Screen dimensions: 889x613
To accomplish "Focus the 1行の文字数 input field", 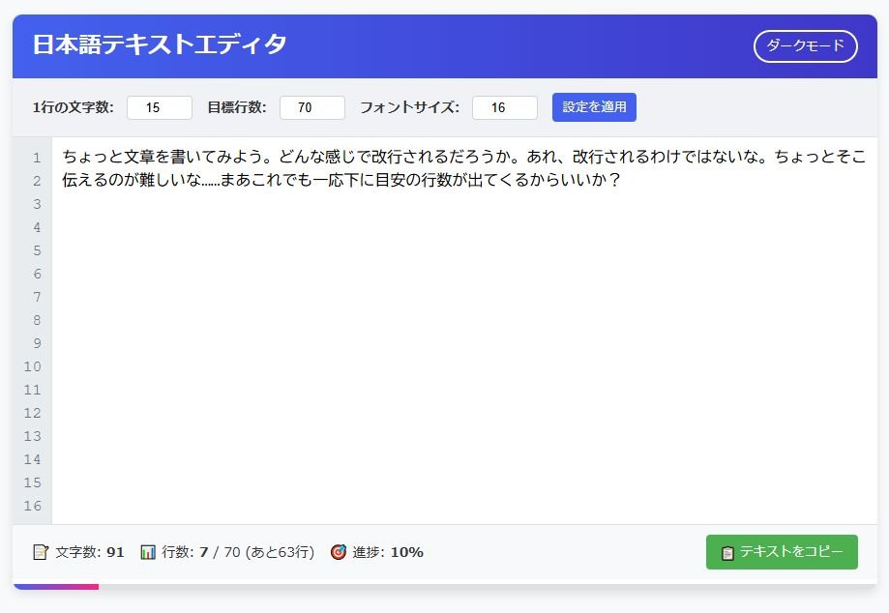I will coord(159,107).
